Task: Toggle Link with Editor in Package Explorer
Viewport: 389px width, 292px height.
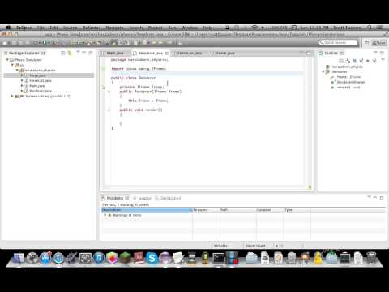Action: click(70, 53)
